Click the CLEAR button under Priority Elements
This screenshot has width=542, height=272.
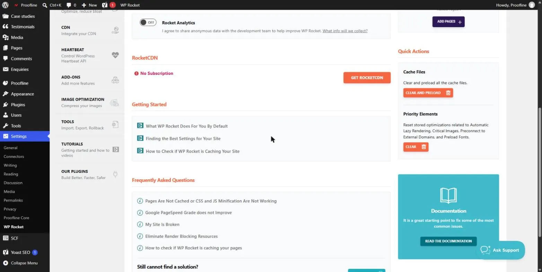coord(416,147)
